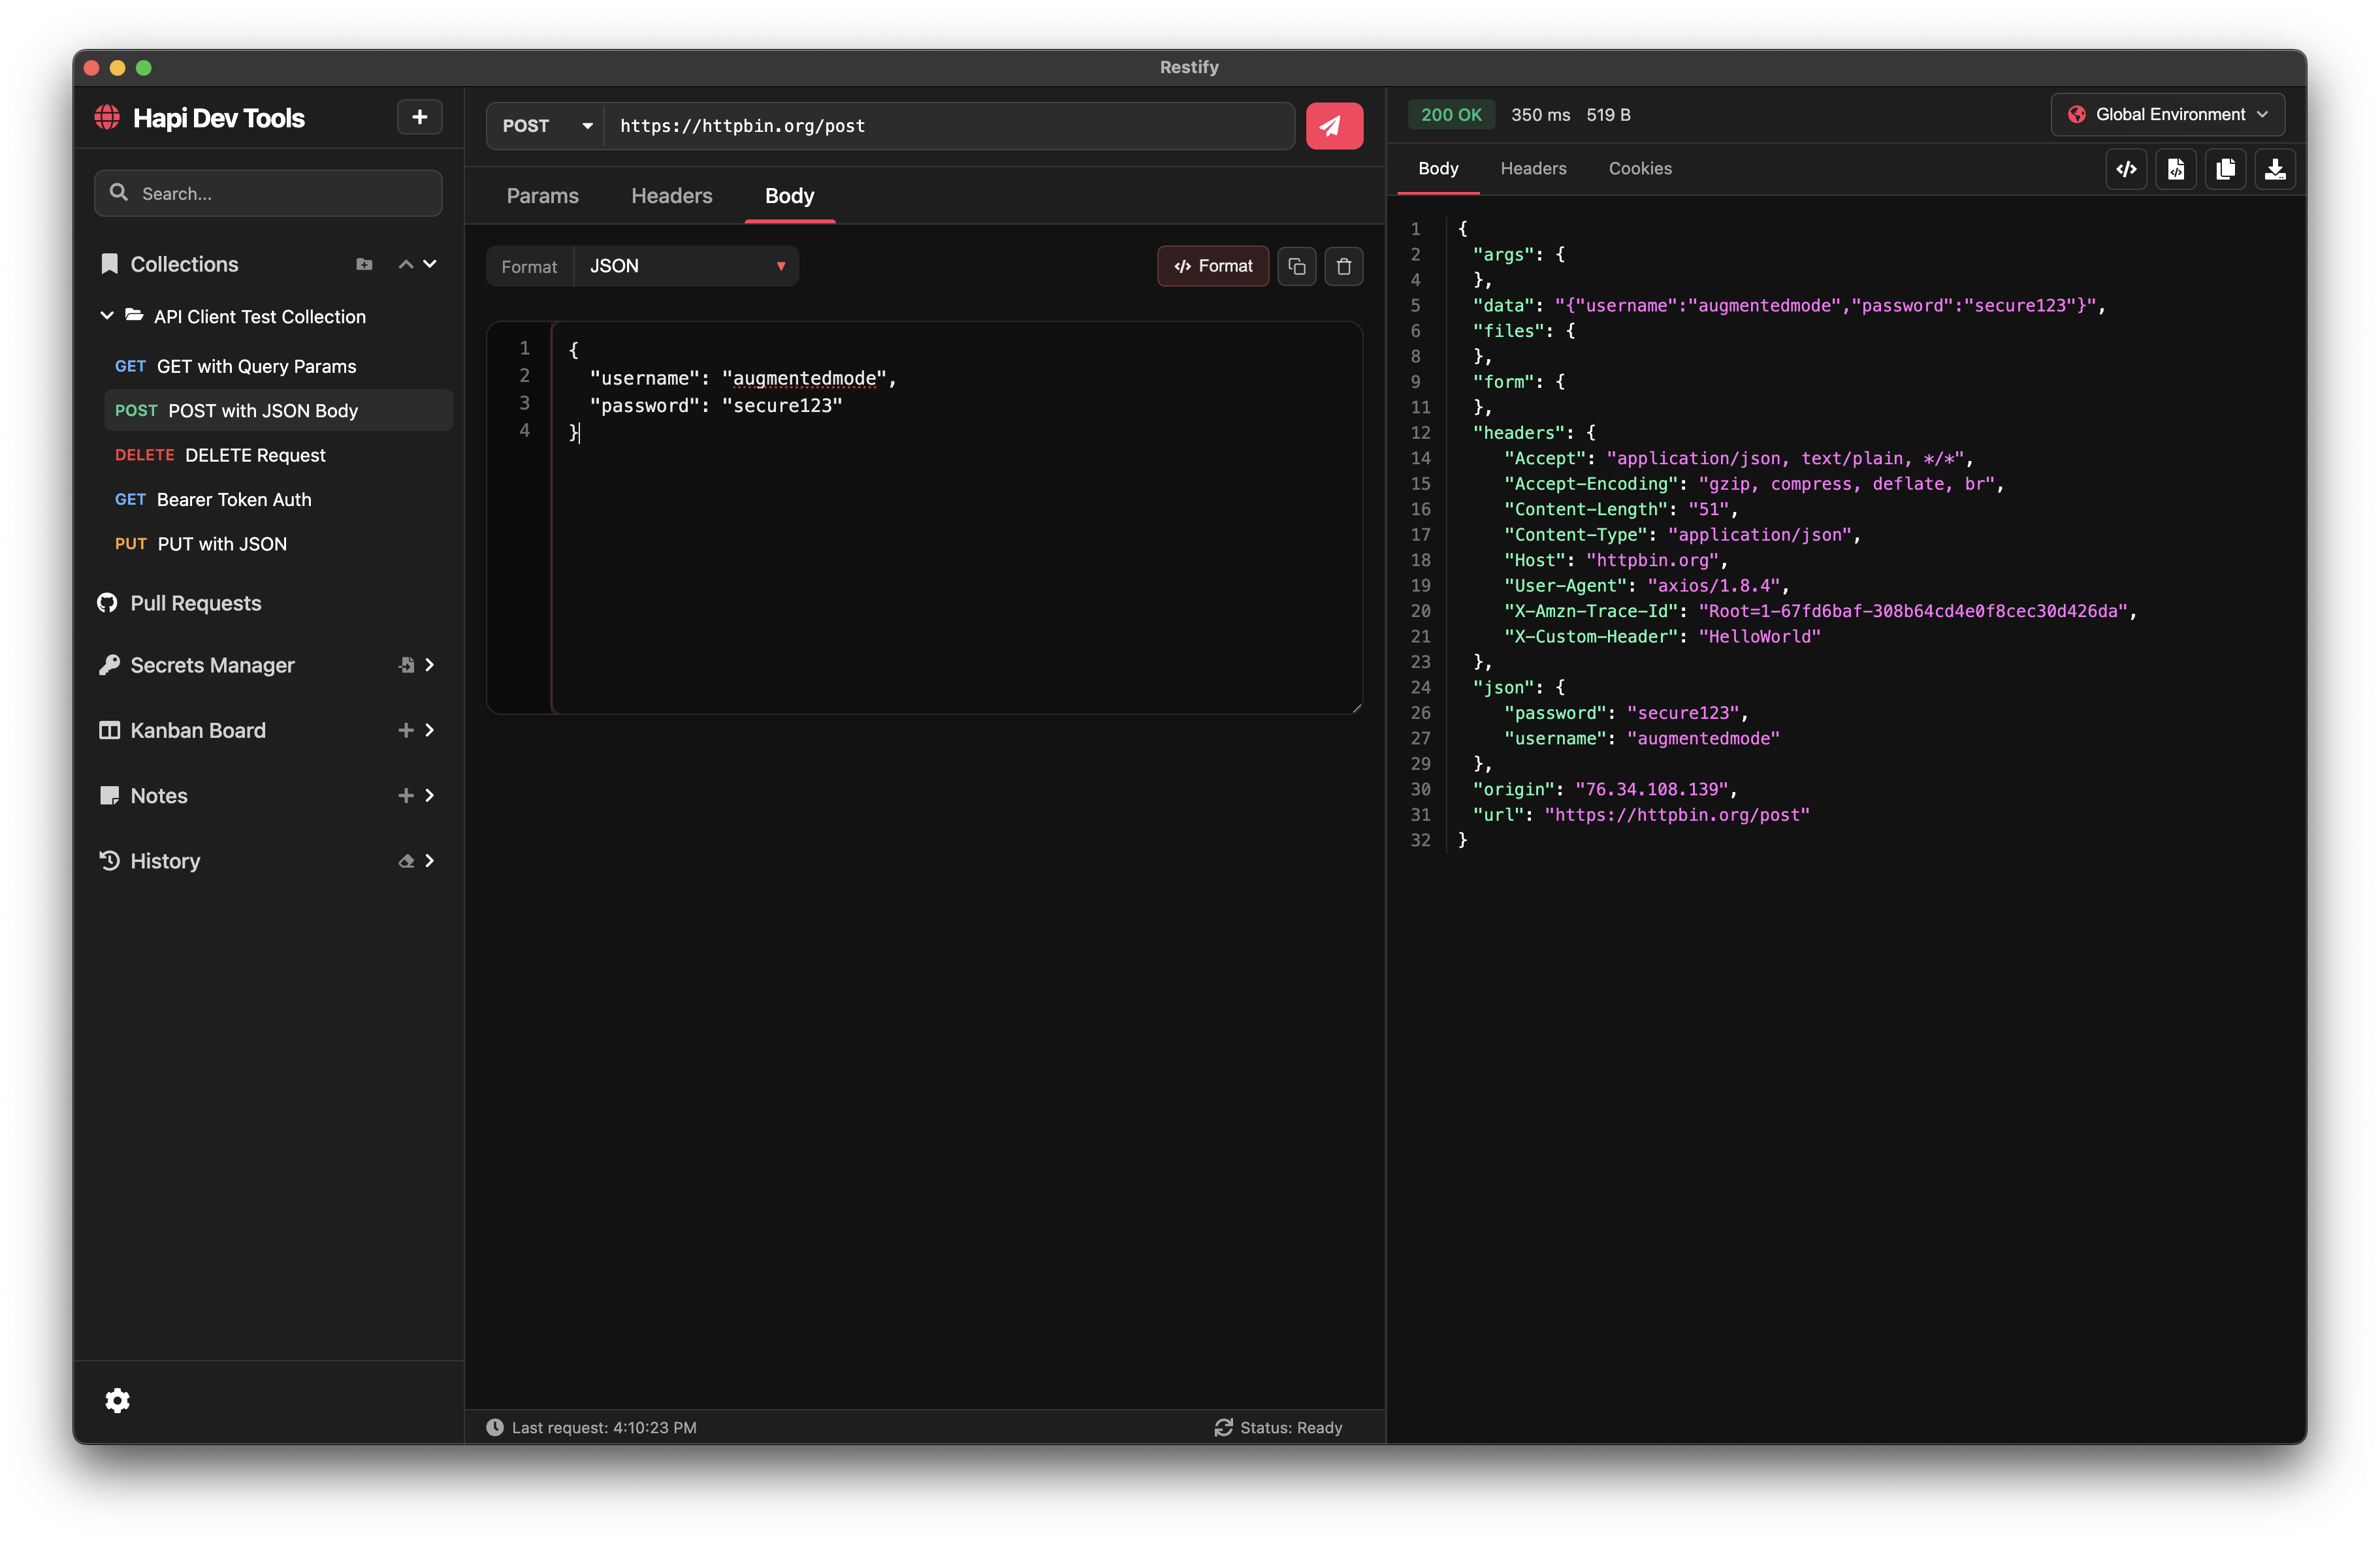This screenshot has height=1541, width=2380.
Task: Click the refresh icon beside Status: Ready
Action: 1223,1427
